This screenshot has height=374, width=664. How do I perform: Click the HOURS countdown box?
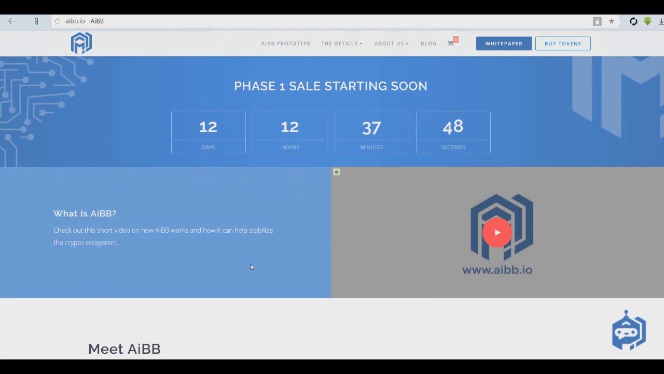coord(290,132)
